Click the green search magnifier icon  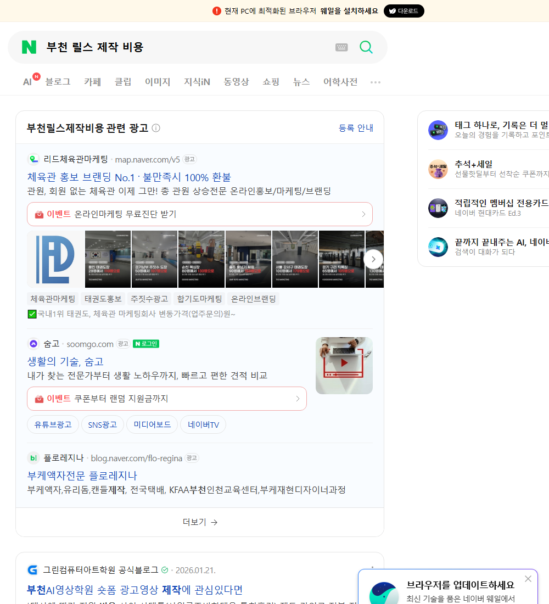click(x=366, y=47)
